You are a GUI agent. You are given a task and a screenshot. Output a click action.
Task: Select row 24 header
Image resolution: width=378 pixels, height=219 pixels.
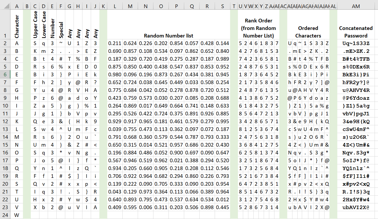[5, 215]
